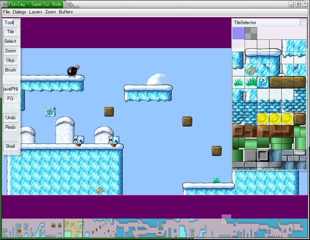Click the right ice cube enemy
This screenshot has height=240, width=310.
click(x=114, y=141)
